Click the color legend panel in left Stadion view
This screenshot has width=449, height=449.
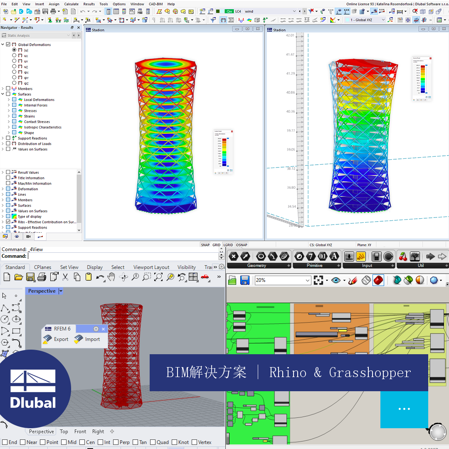(223, 152)
